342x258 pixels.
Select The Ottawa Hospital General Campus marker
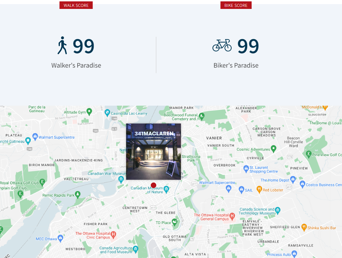[232, 216]
